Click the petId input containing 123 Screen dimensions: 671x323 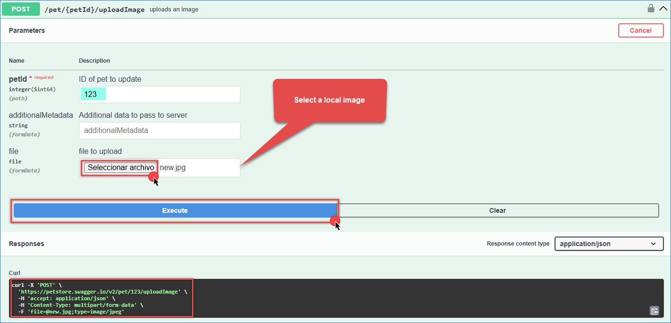pyautogui.click(x=159, y=95)
